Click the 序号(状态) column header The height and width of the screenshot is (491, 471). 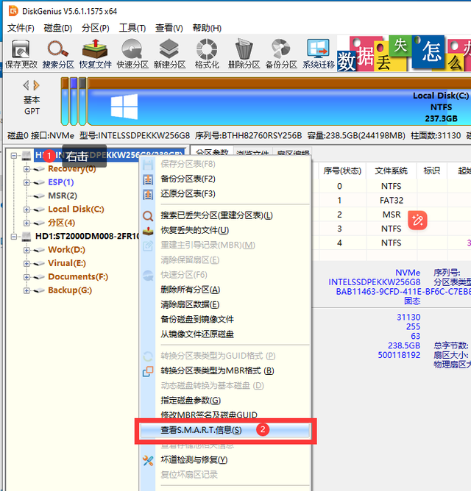342,171
